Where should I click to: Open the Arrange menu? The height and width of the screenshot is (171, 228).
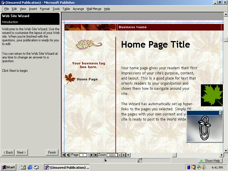(78, 9)
